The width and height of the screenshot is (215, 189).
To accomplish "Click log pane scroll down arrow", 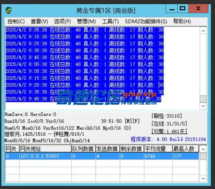I will 203,106.
